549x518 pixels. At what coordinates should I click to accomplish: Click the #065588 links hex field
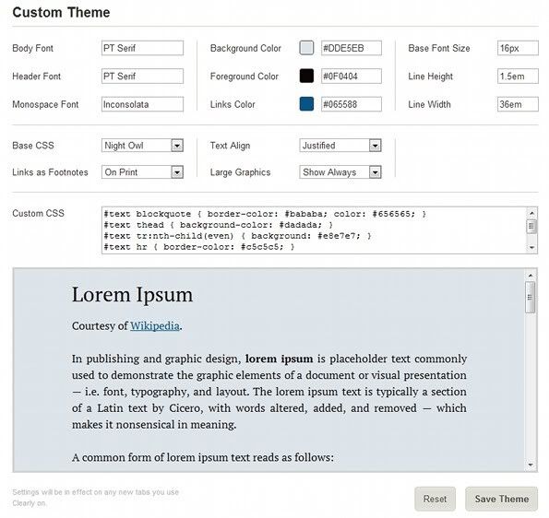(352, 104)
